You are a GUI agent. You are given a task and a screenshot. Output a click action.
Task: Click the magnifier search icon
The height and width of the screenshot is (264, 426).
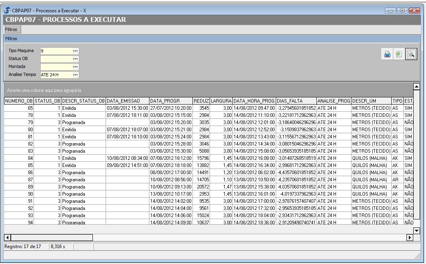click(411, 54)
